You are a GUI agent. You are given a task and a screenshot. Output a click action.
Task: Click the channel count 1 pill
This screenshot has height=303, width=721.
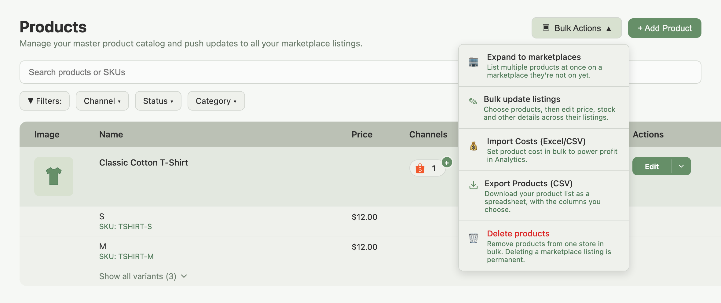[x=428, y=168]
